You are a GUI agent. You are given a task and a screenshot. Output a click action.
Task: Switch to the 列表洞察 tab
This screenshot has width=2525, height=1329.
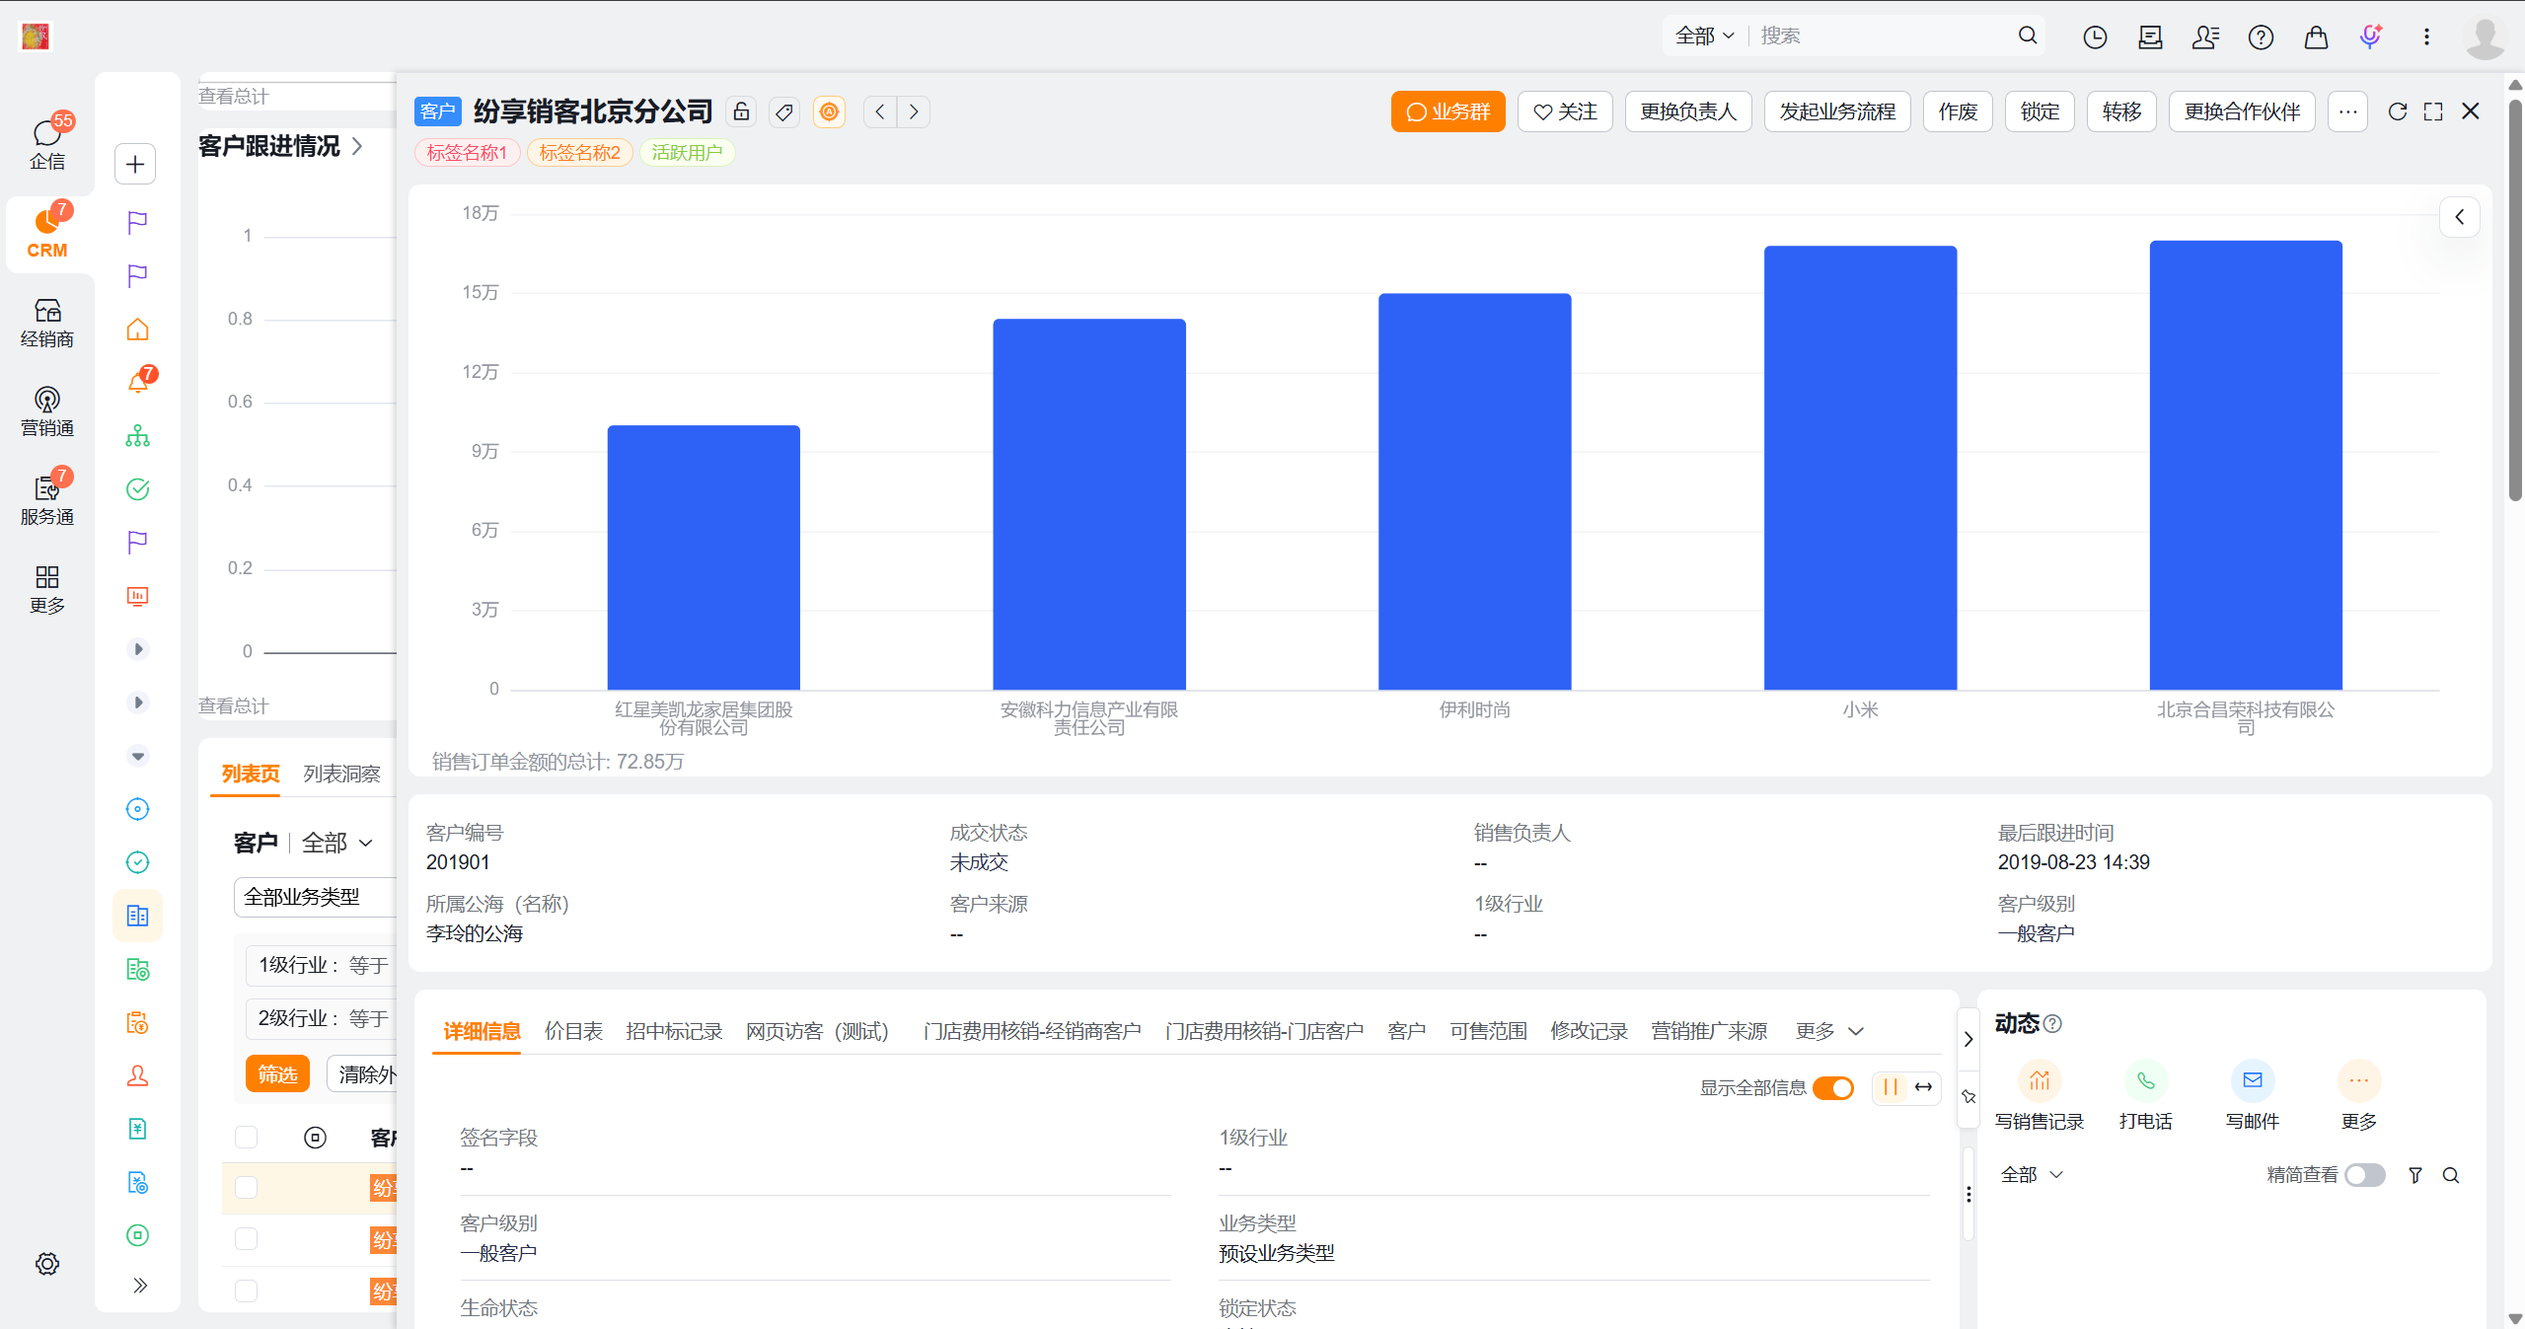[x=341, y=774]
